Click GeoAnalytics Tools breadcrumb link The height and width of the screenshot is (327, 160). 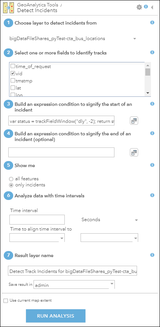(38, 5)
